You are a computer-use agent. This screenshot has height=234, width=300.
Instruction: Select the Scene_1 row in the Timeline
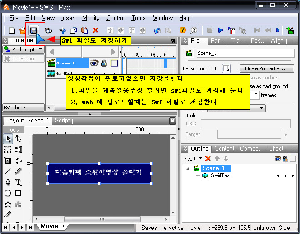point(72,63)
